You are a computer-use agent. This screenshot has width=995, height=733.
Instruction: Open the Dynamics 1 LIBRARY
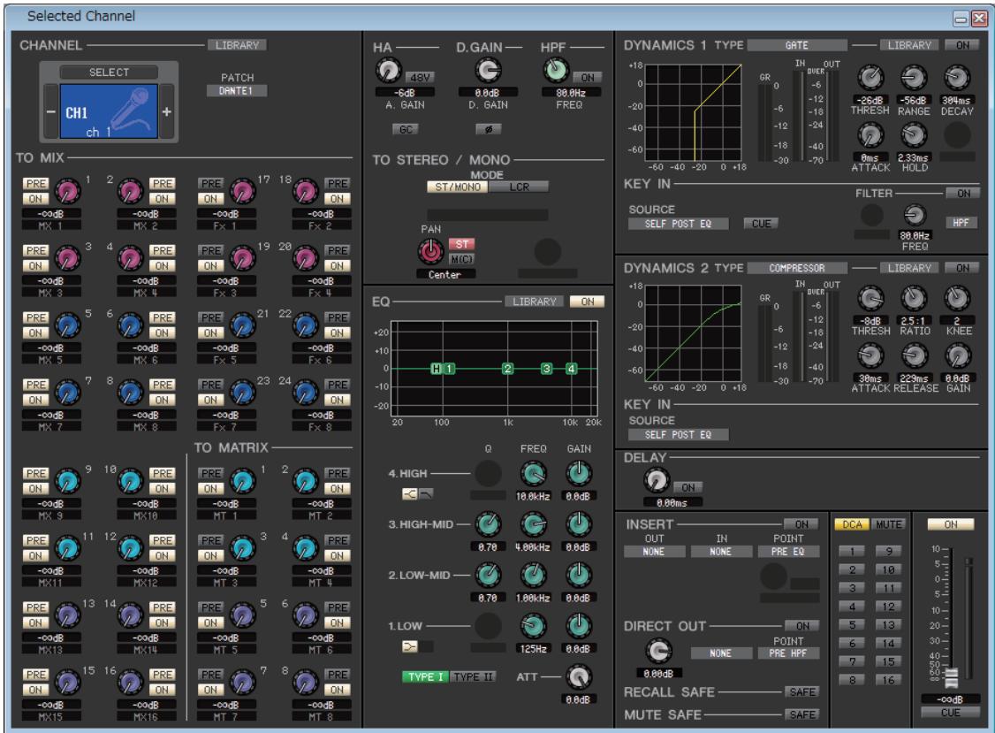[x=909, y=45]
